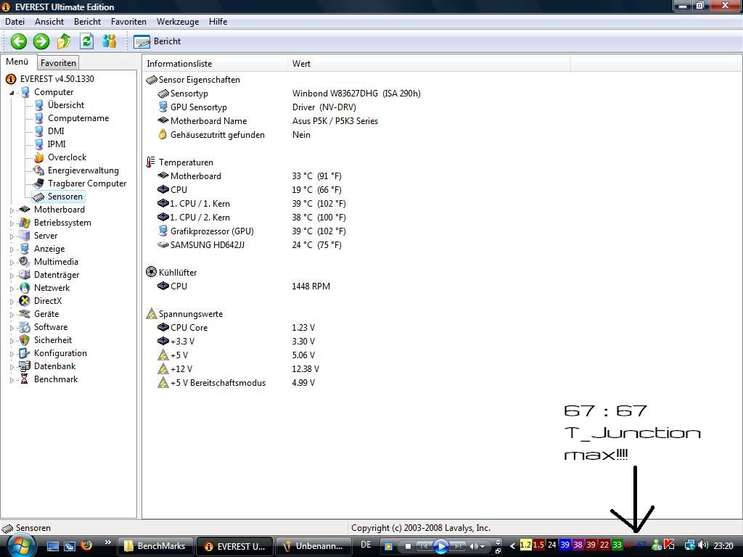Click the Datenbank icon in the tree
The height and width of the screenshot is (557, 743).
(x=24, y=366)
